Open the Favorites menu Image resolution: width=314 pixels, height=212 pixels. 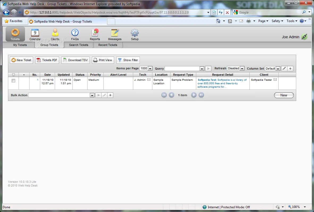tap(14, 21)
